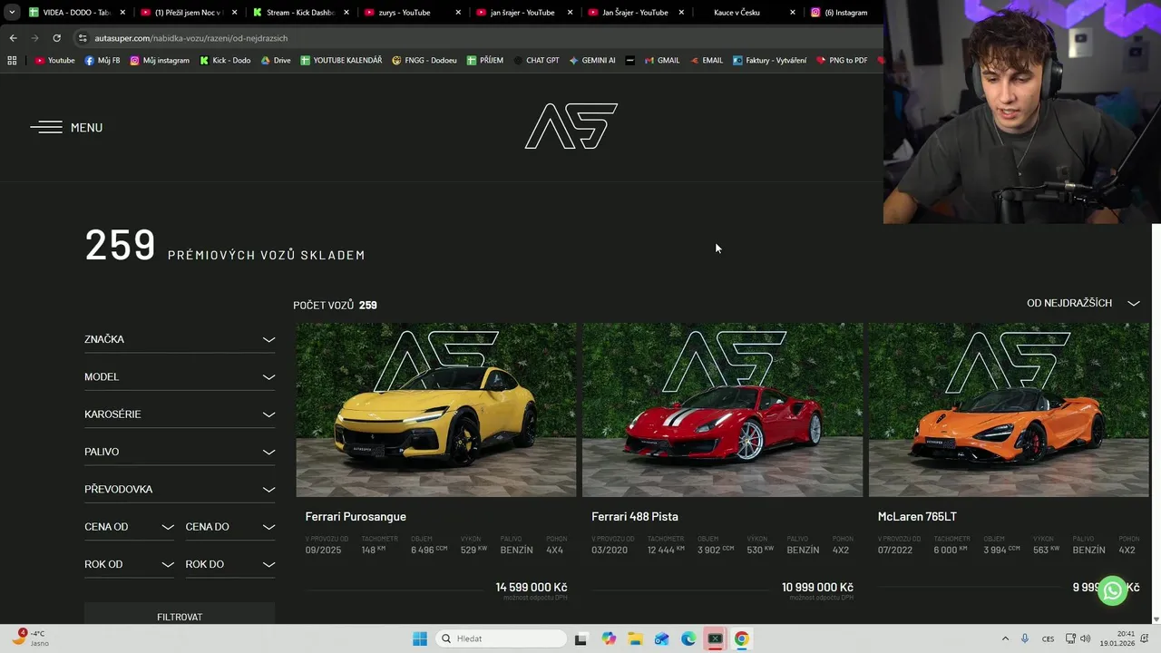Open Microsoft Edge from the taskbar
This screenshot has width=1161, height=653.
point(688,638)
